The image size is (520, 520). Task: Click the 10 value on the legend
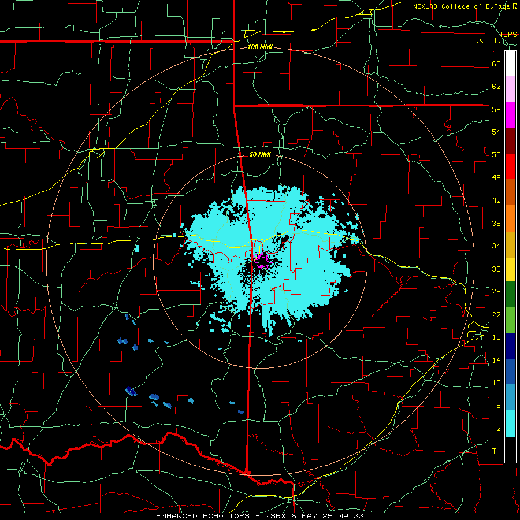pyautogui.click(x=496, y=383)
